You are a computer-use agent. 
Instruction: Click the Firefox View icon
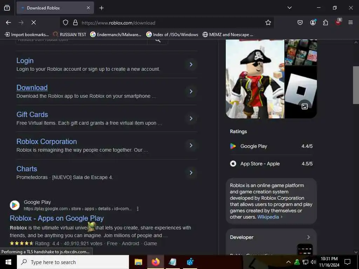click(7, 8)
